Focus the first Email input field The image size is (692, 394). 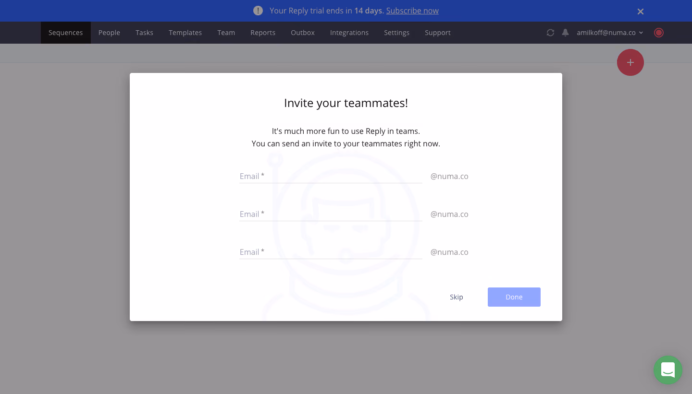tap(331, 176)
